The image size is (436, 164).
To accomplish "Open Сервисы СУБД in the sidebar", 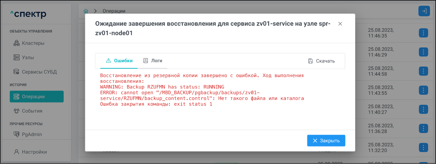I will point(35,72).
